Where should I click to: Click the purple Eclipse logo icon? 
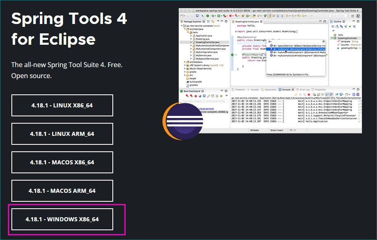coord(183,121)
